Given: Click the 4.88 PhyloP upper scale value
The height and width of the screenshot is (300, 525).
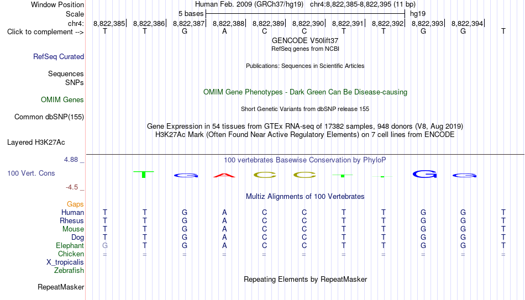Looking at the screenshot, I should tap(71, 160).
